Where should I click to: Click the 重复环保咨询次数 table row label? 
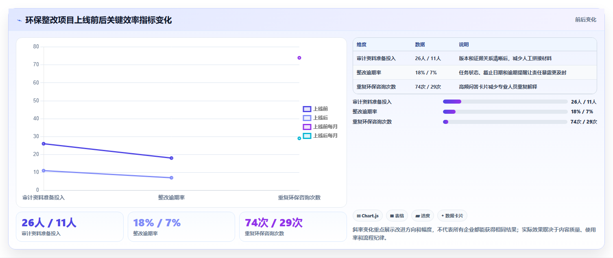pyautogui.click(x=376, y=87)
